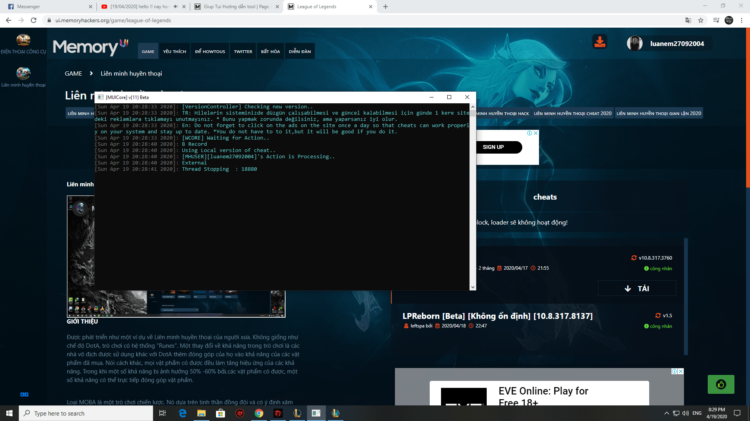Click version v10.8.317.3760 label
The image size is (750, 421).
click(655, 258)
